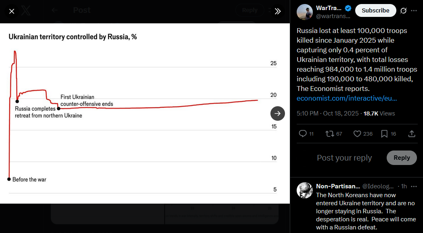Open the @Ideolog... handle link
The image size is (423, 233).
coord(378,186)
